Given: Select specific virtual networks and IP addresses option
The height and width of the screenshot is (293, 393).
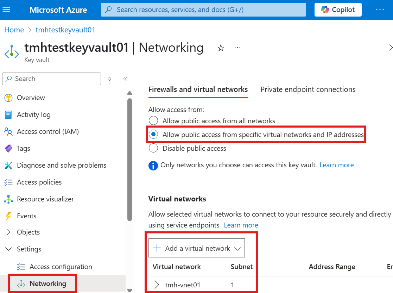Looking at the screenshot, I should tap(153, 135).
